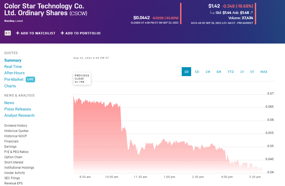Click the plus icon beside ADD TO WATCHLIST
Image resolution: width=285 pixels, height=186 pixels.
coord(18,33)
